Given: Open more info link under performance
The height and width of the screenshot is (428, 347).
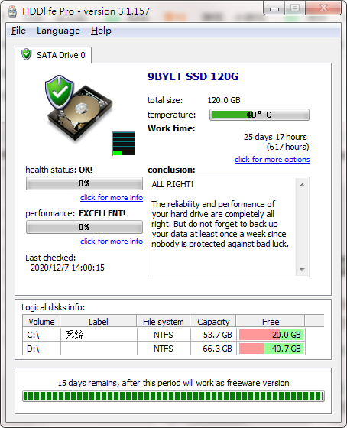Looking at the screenshot, I should pyautogui.click(x=112, y=241).
